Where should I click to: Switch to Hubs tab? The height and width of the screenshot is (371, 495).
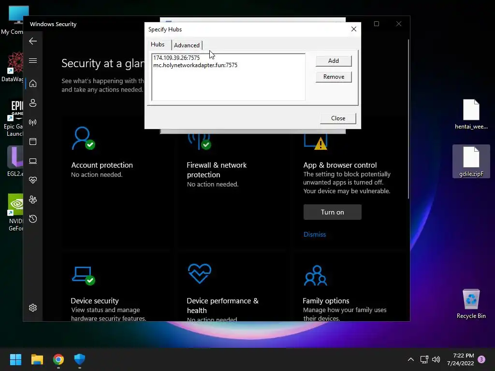coord(158,44)
